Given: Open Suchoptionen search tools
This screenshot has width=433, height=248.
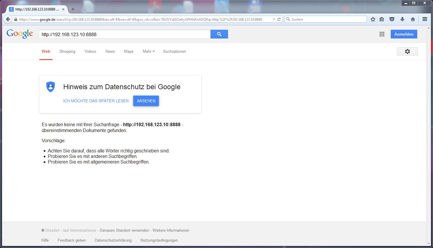Looking at the screenshot, I should (x=174, y=51).
